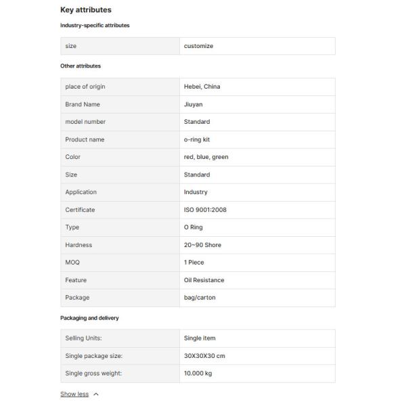Screen dimensions: 406x406
Task: Select the Jiuyan brand name value
Action: click(x=193, y=104)
